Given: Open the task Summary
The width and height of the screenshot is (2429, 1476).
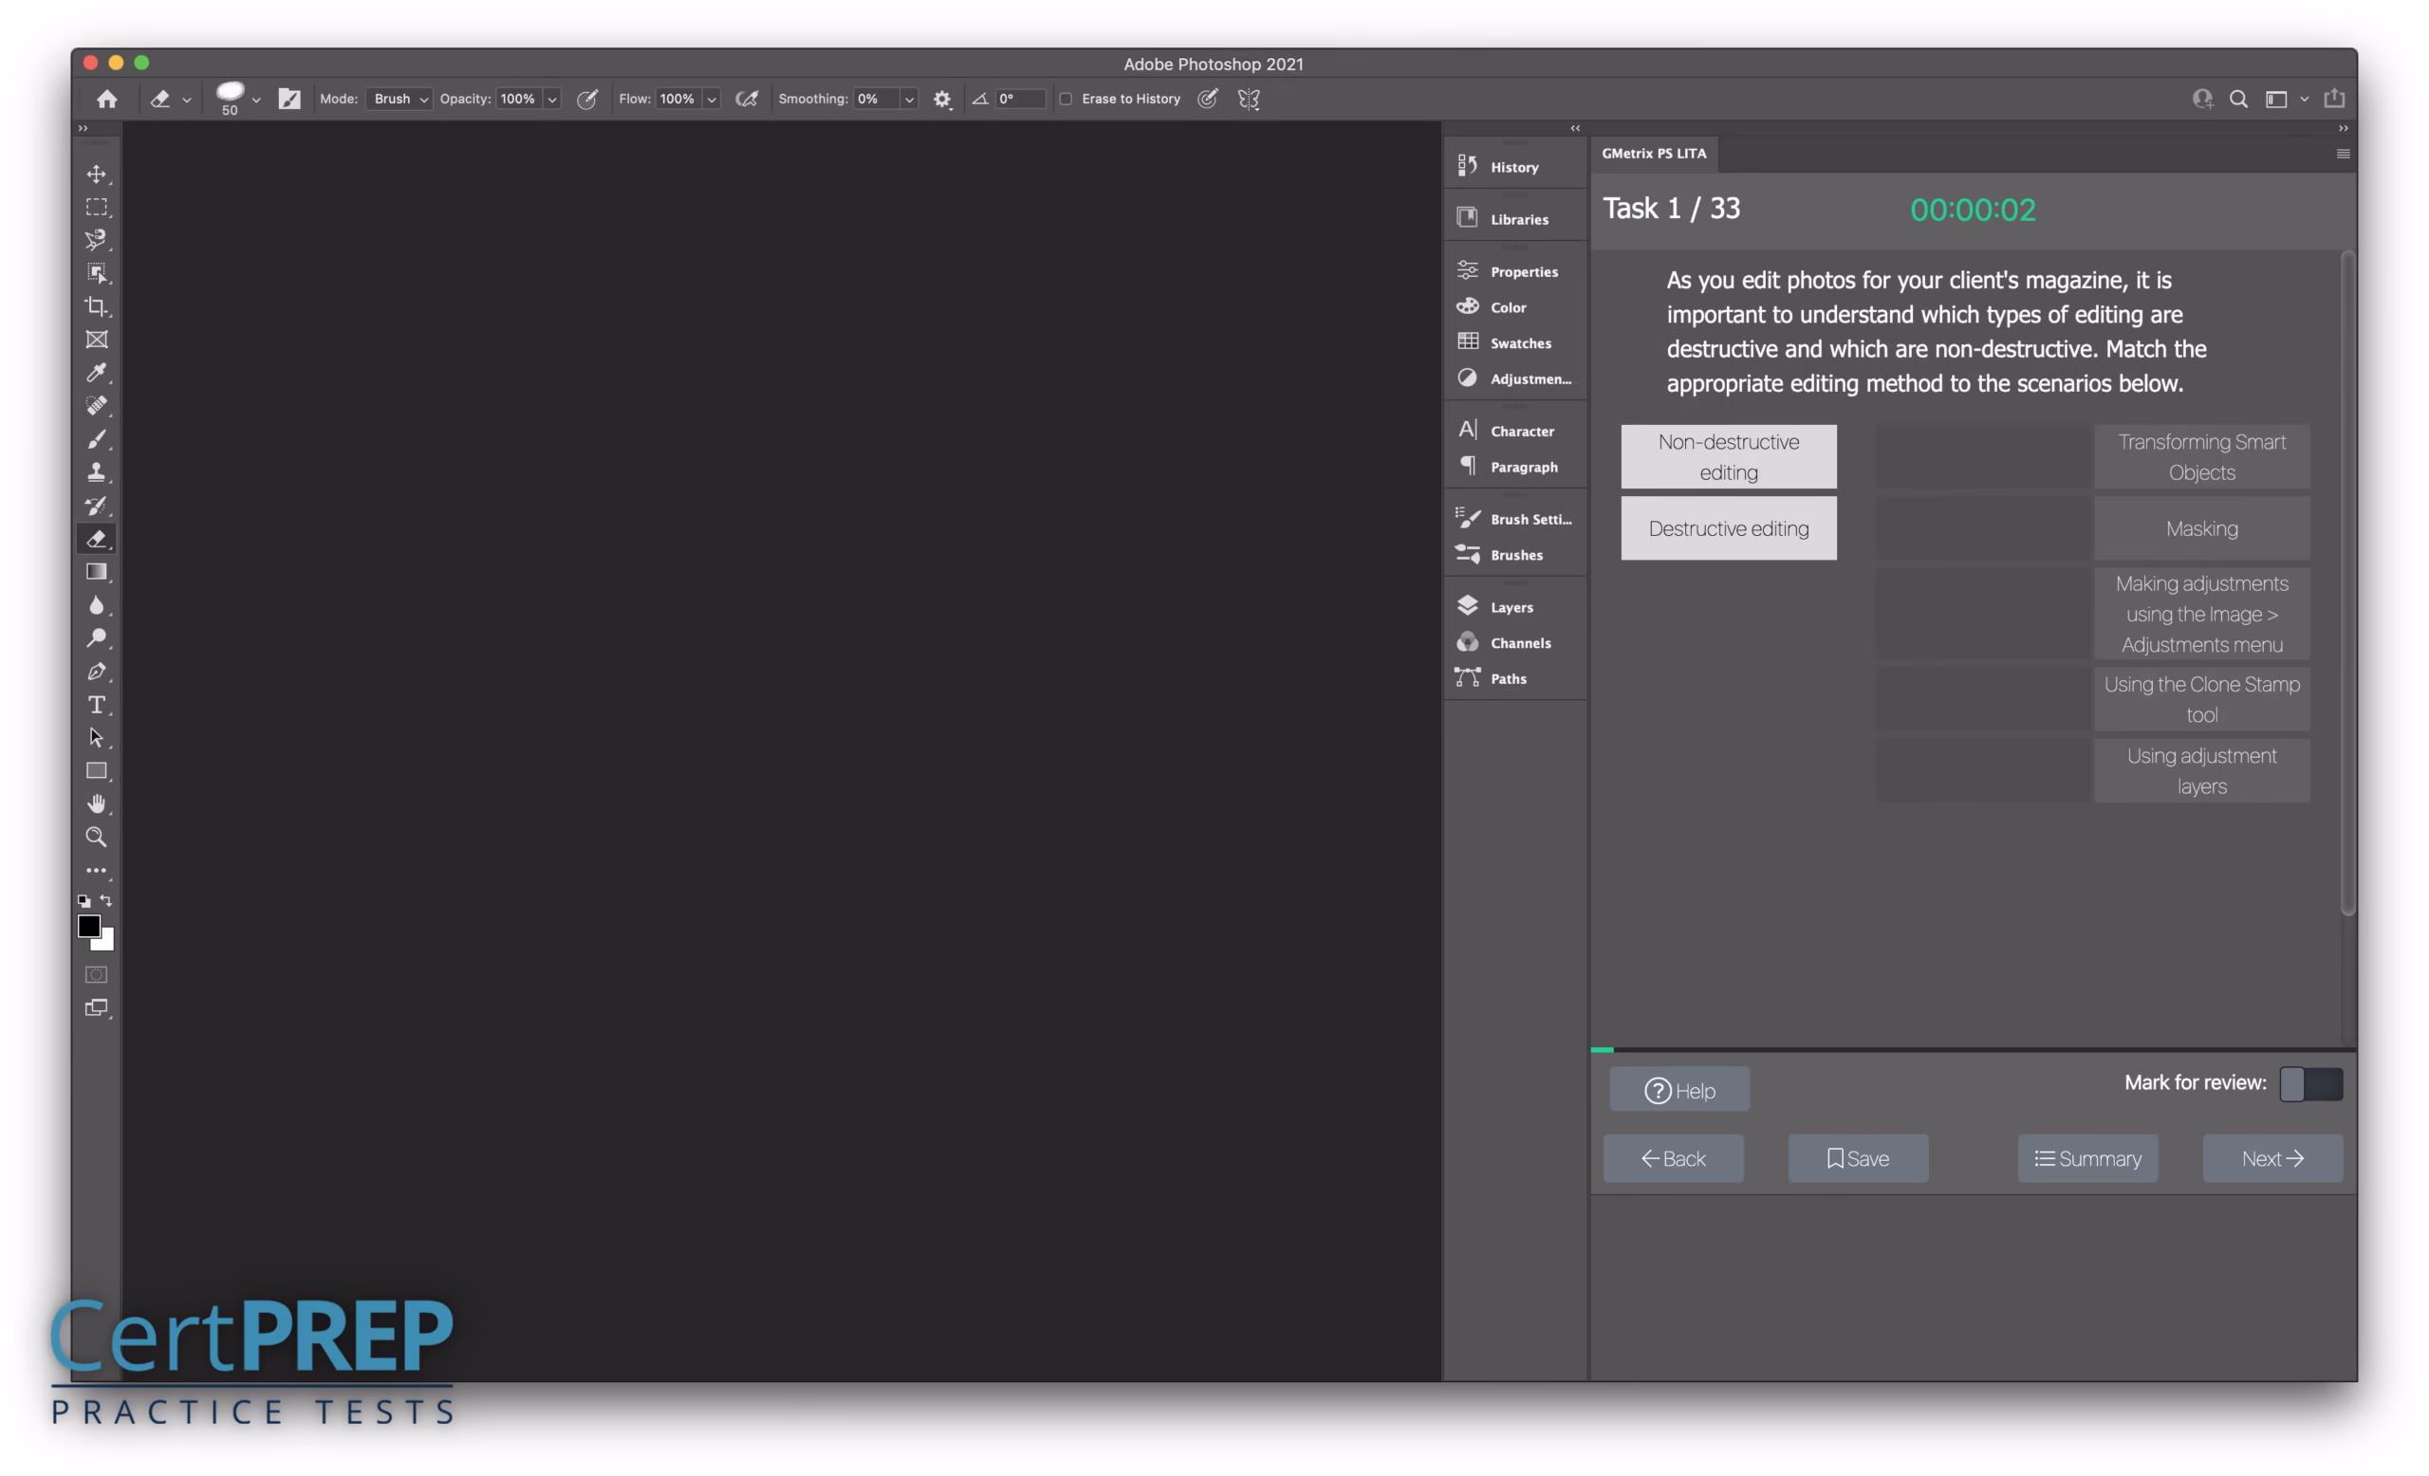Looking at the screenshot, I should click(2086, 1159).
